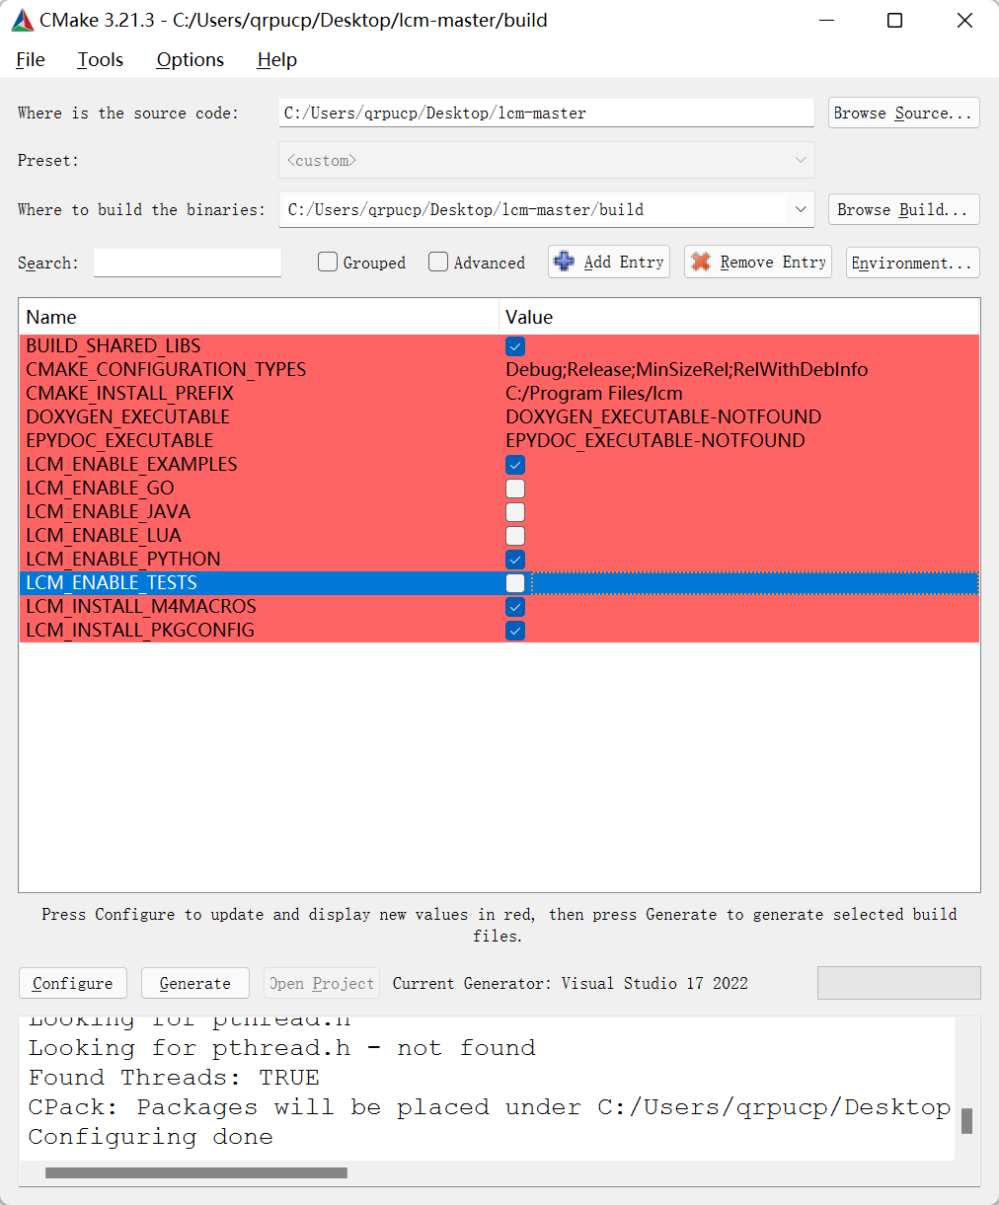999x1205 pixels.
Task: Select the CMAKE_INSTALL_PREFIX row name
Action: pyautogui.click(x=129, y=393)
